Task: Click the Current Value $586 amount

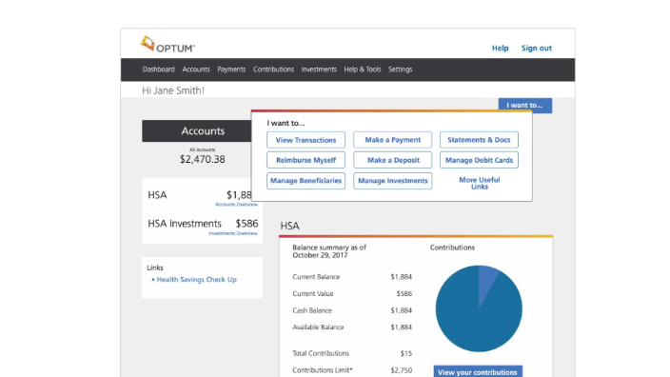Action: click(404, 293)
